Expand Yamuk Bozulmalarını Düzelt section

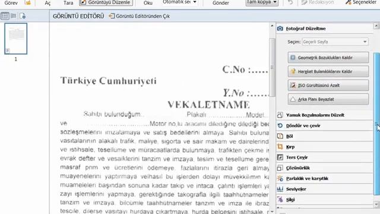(325, 115)
